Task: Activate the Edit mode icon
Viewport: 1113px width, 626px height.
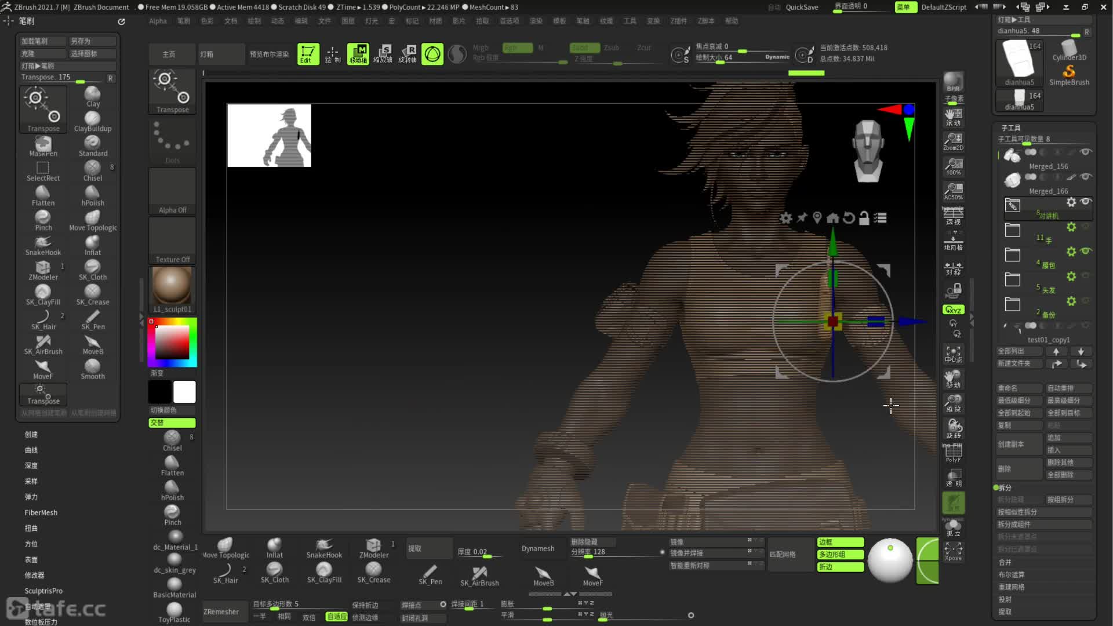Action: tap(308, 54)
